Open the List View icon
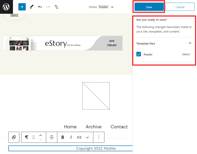The height and width of the screenshot is (154, 197). (56, 7)
